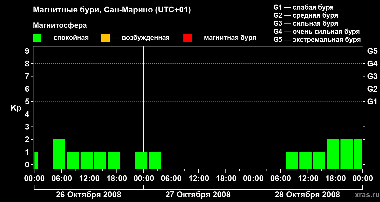Click the 18:00 time label under 27 October
Image resolution: width=380 pixels, height=202 pixels.
point(226,179)
